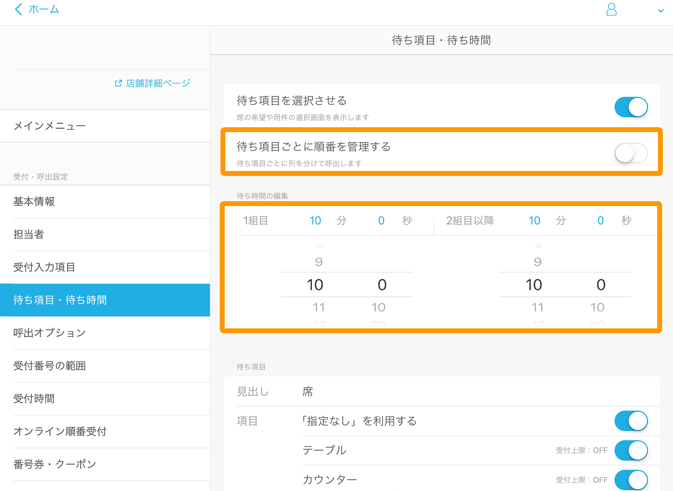Click the カウンター item name
673x491 pixels.
330,480
